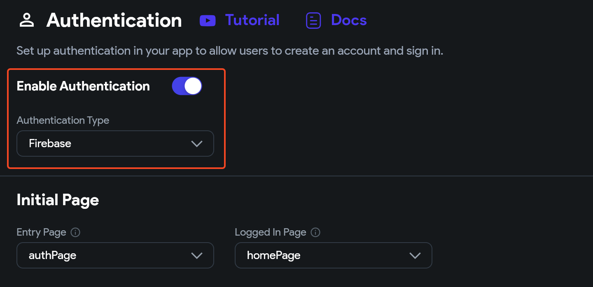Click the user profile icon beside Authentication
Viewport: 593px width, 287px height.
[27, 20]
